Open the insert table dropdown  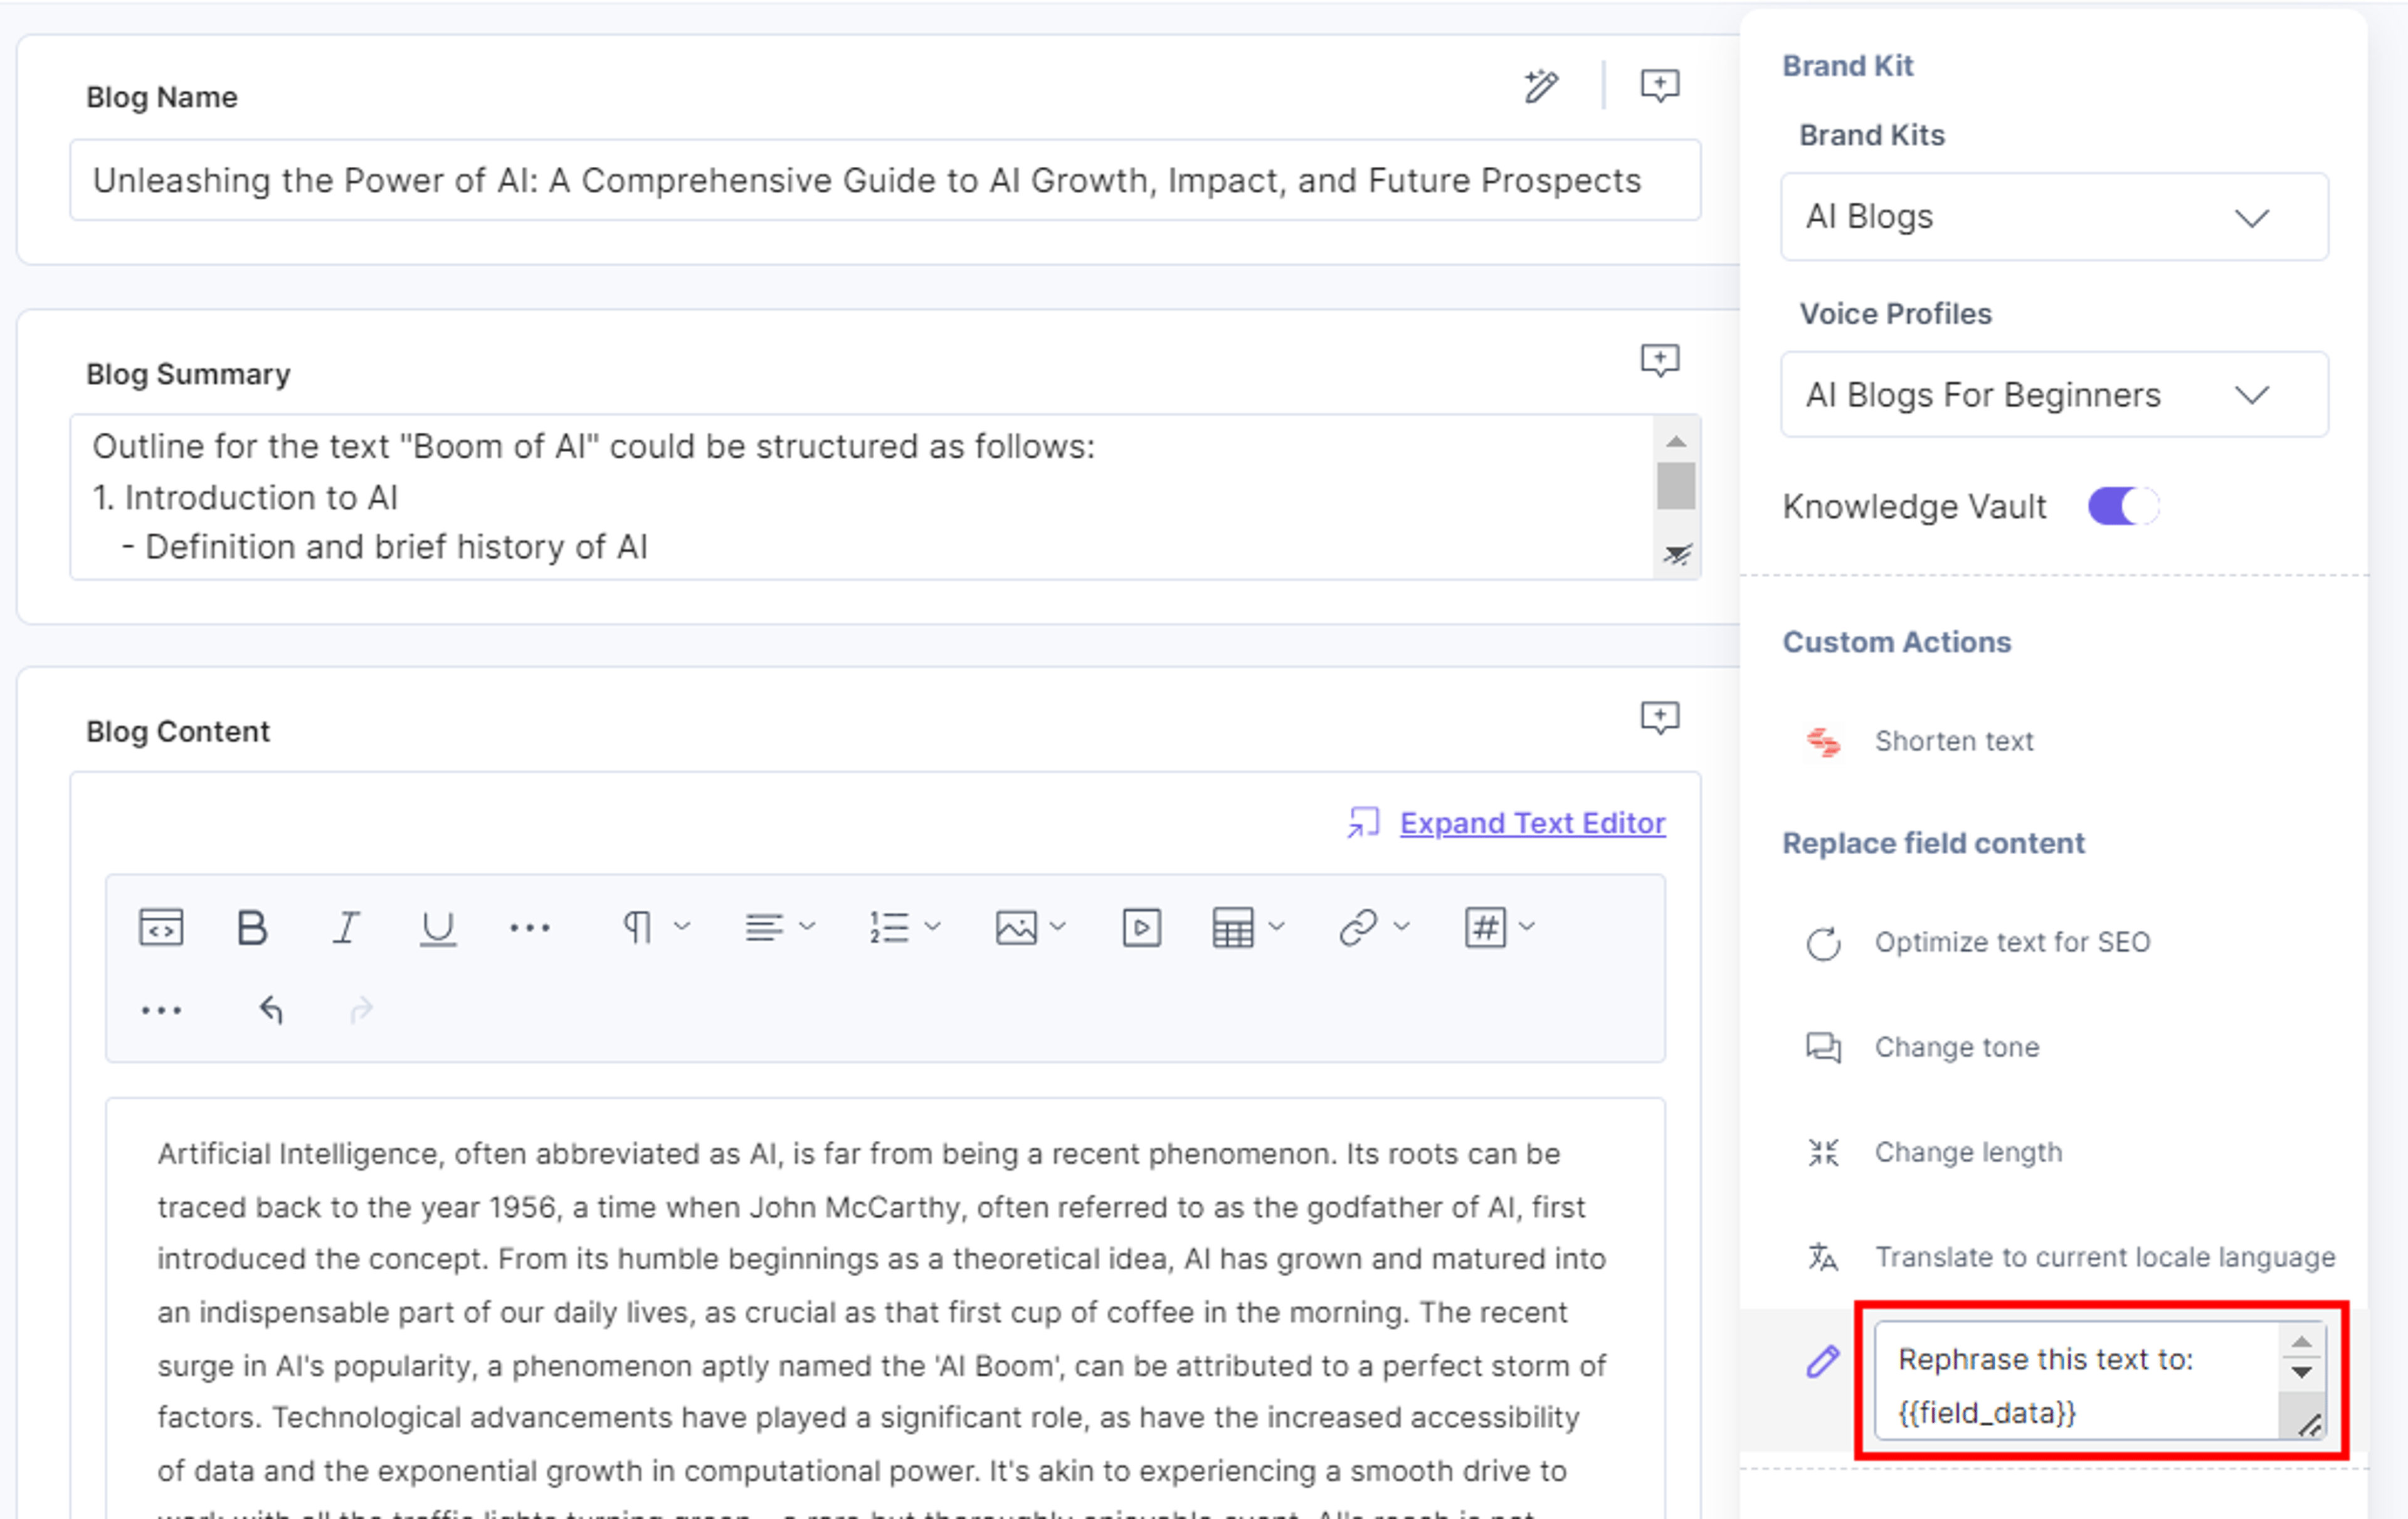pos(1247,928)
